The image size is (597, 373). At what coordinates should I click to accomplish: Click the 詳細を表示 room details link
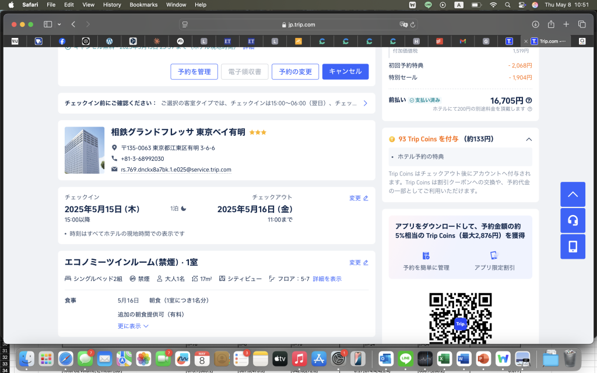[x=327, y=279]
